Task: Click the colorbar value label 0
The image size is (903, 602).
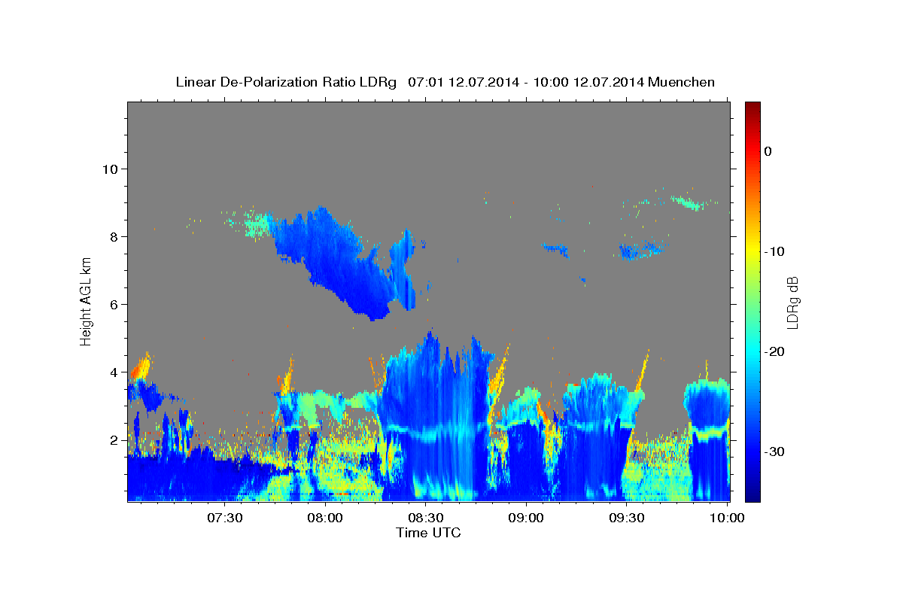Action: coord(768,151)
